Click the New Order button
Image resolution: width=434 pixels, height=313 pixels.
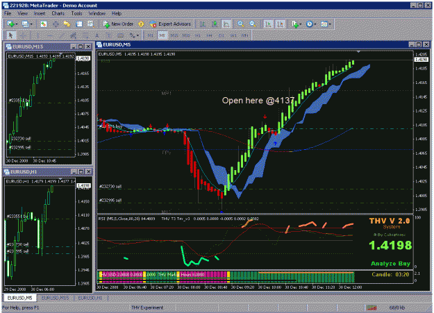click(x=118, y=24)
